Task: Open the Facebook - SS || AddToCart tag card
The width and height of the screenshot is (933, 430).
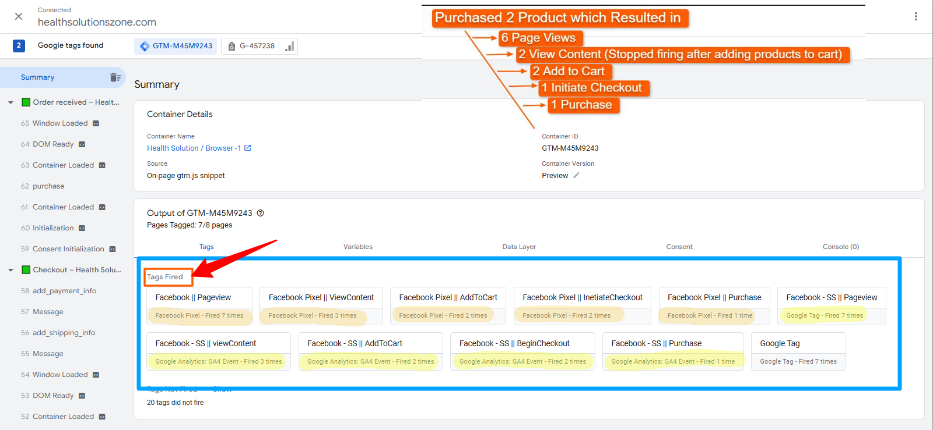Action: pos(371,351)
